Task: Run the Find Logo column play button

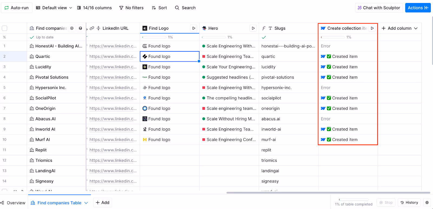Action: point(194,28)
